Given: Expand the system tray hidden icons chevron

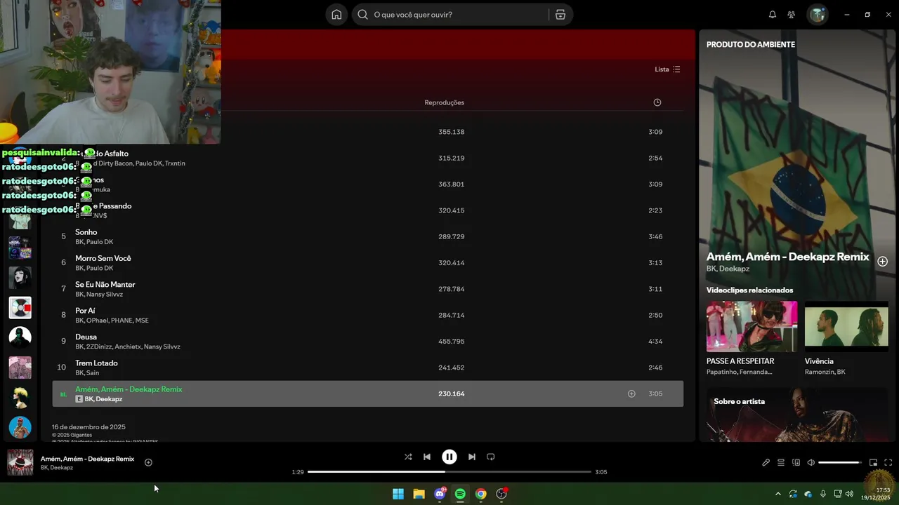Looking at the screenshot, I should 777,494.
